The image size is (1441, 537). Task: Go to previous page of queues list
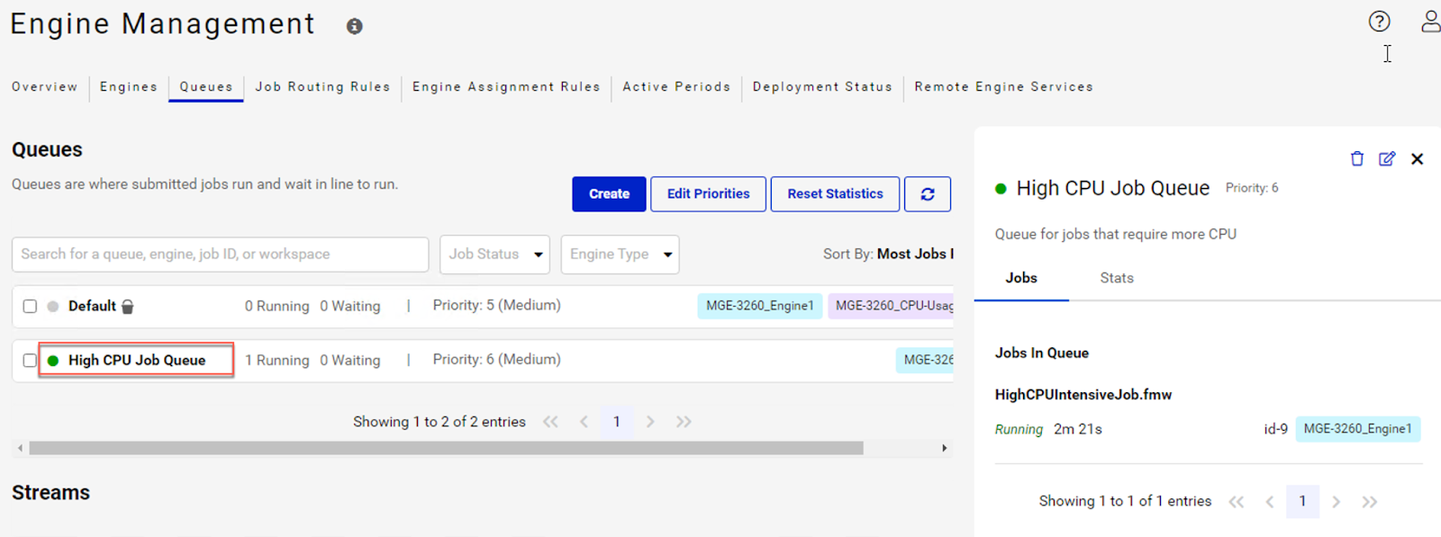pos(584,422)
